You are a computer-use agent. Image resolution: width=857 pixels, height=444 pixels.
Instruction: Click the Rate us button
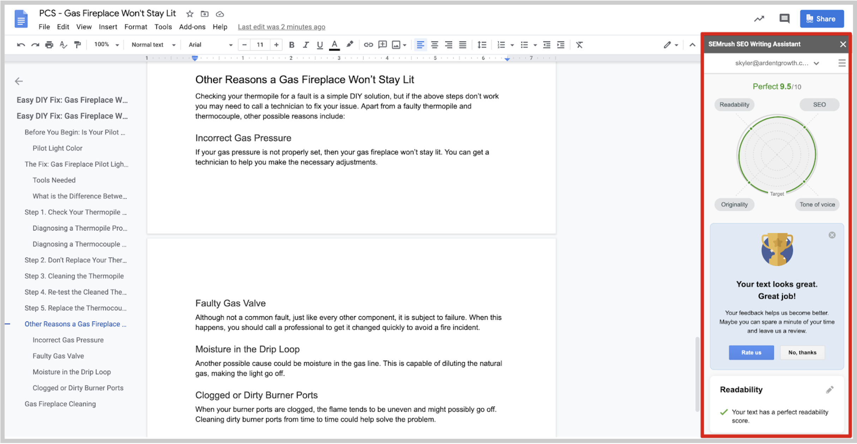(751, 352)
